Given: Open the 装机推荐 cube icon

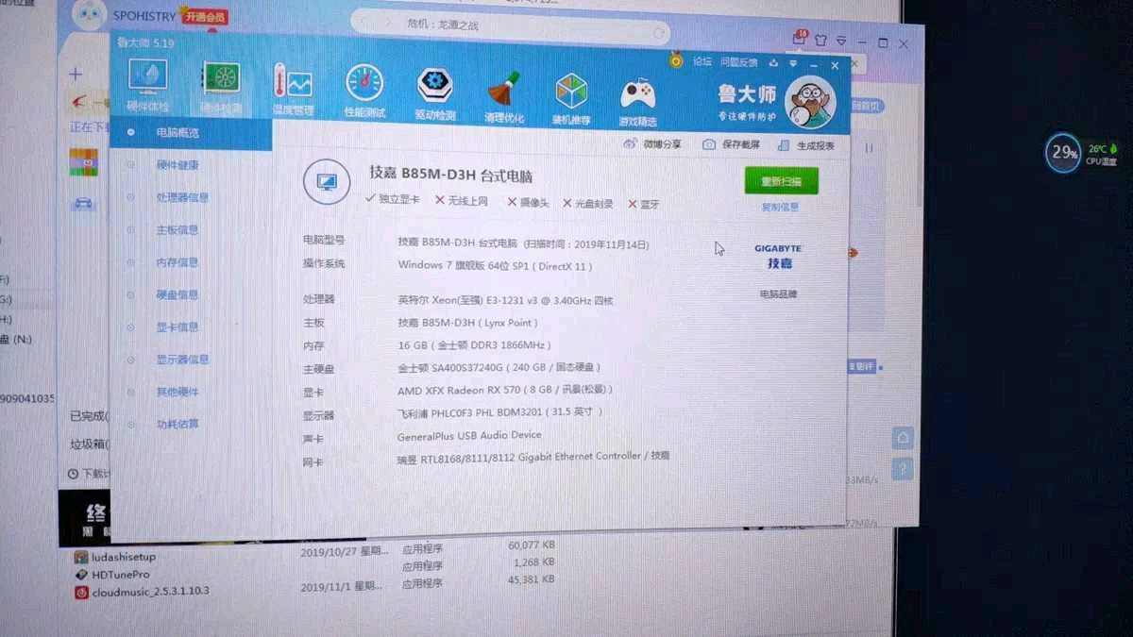Looking at the screenshot, I should pos(571,97).
